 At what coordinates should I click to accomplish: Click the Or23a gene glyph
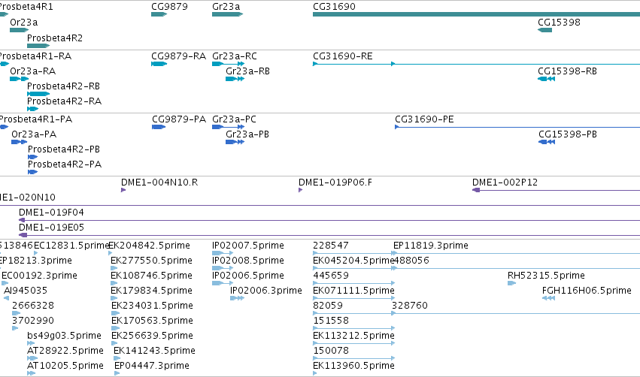coord(19,30)
